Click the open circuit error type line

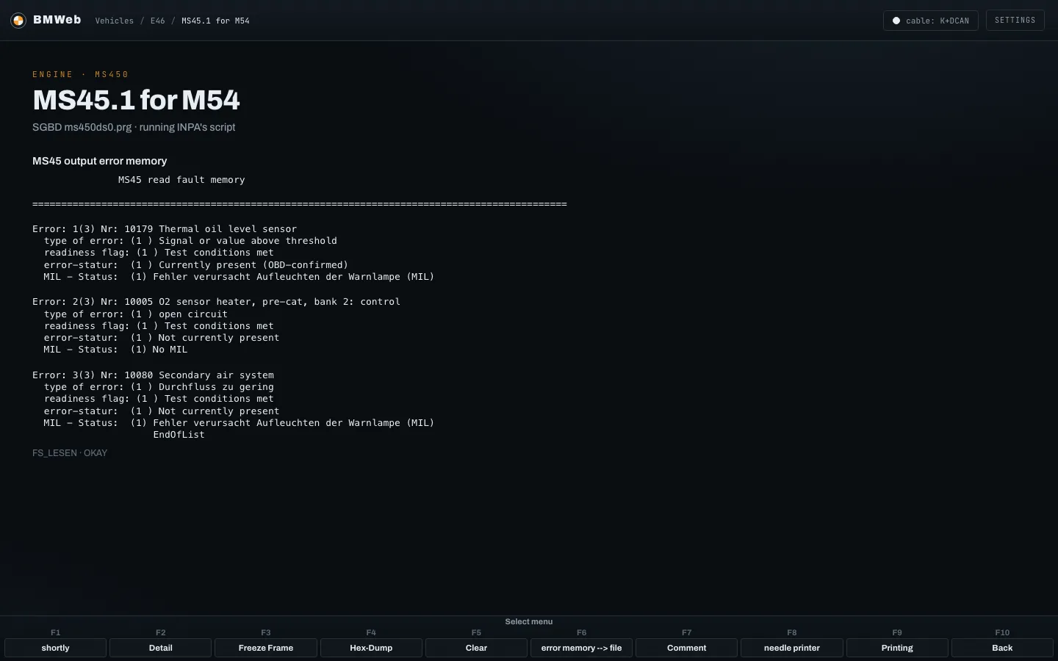136,314
